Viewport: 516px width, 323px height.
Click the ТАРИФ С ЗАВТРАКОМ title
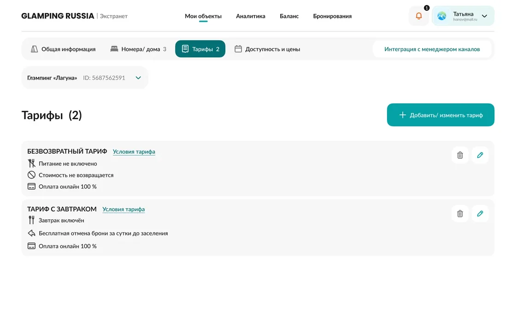62,209
